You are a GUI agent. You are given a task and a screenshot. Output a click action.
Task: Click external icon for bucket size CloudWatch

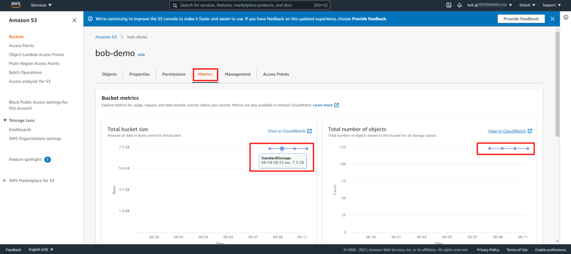pos(310,131)
